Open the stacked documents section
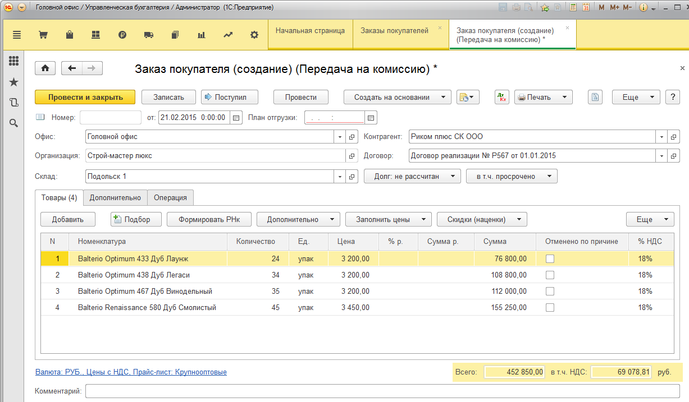Screen dimensions: 689x402 [175, 35]
